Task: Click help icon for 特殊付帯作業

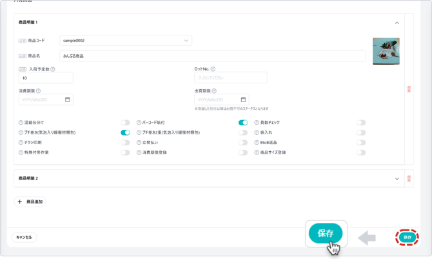Action: click(21, 152)
